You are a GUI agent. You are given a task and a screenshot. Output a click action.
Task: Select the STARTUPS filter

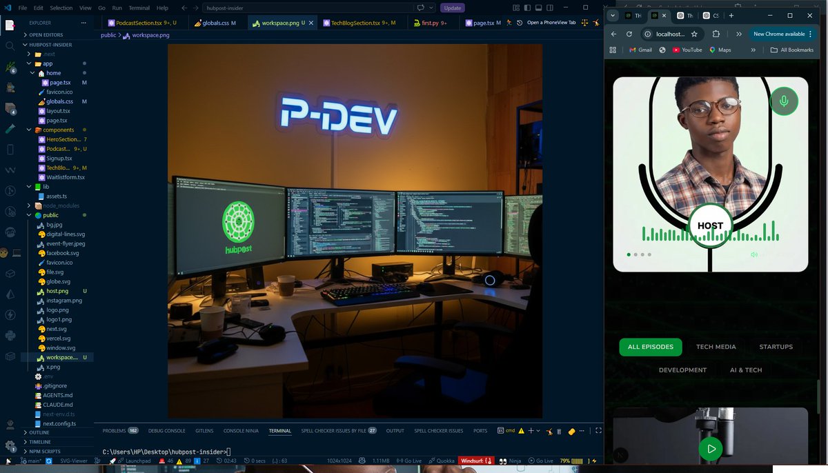pos(776,347)
